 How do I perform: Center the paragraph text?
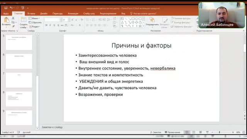click(x=91, y=25)
